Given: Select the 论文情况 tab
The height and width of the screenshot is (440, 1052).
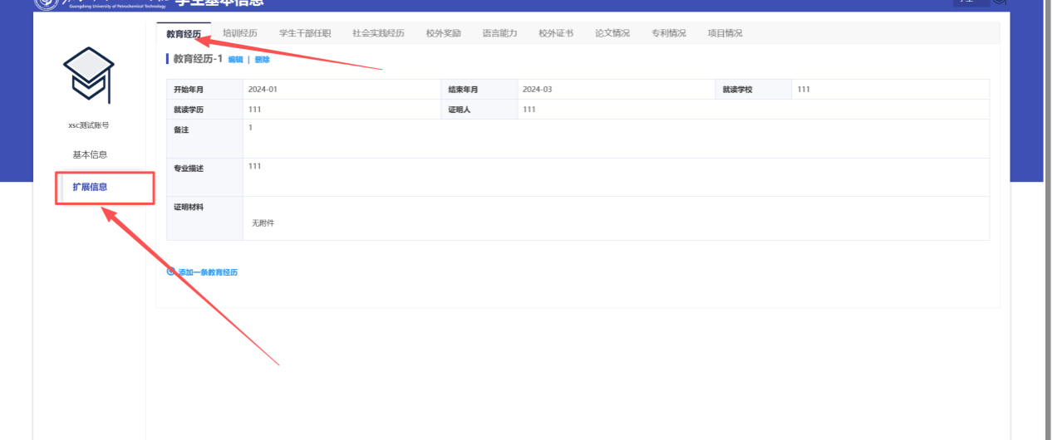Looking at the screenshot, I should tap(612, 34).
